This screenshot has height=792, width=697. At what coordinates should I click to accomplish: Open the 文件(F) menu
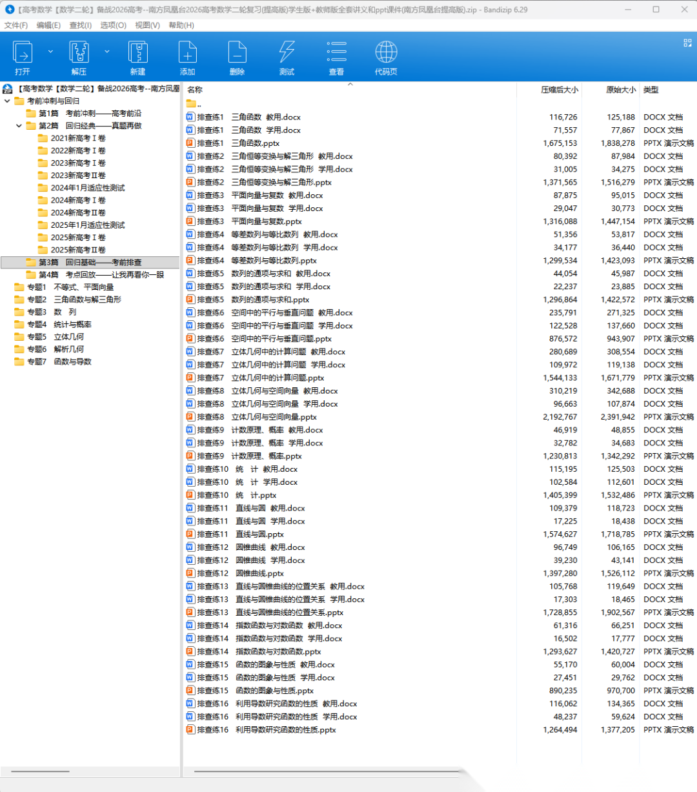[16, 25]
